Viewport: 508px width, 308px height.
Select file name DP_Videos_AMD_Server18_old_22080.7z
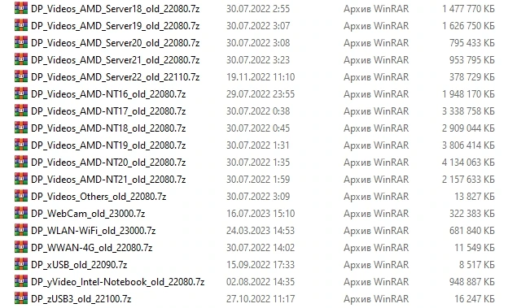pos(116,9)
